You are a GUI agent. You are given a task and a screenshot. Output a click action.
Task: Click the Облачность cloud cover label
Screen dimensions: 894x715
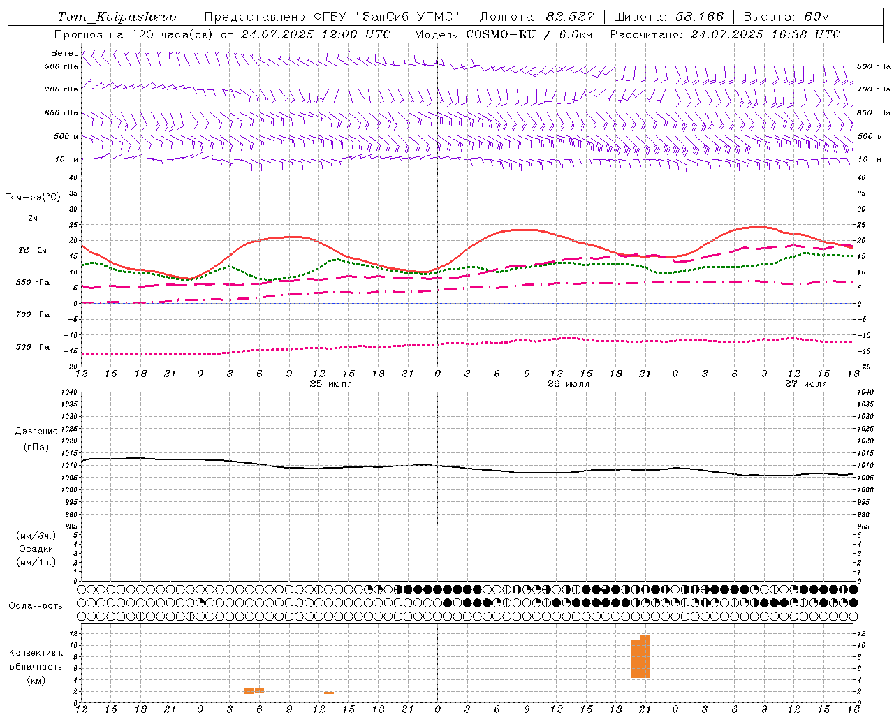(x=36, y=606)
